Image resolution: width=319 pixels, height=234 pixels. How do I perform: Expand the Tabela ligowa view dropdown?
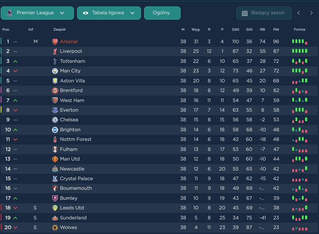(x=109, y=13)
